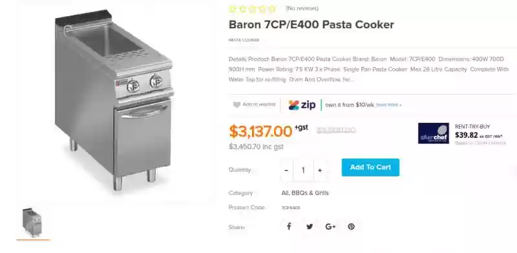Increase quantity with plus button

click(320, 170)
